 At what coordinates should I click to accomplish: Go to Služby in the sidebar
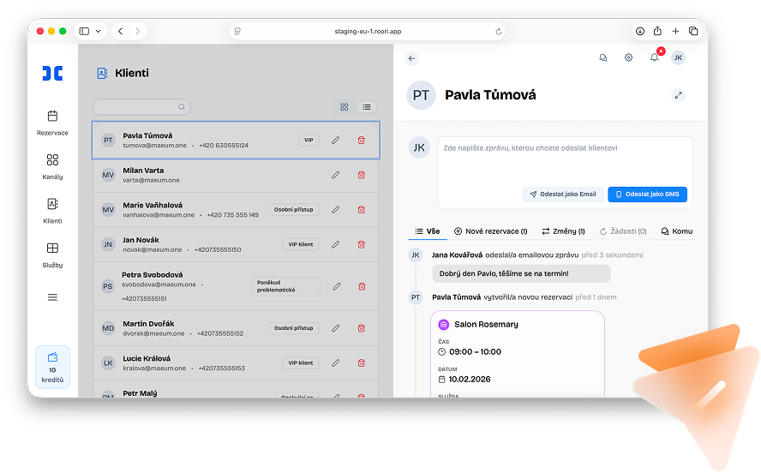pyautogui.click(x=52, y=254)
